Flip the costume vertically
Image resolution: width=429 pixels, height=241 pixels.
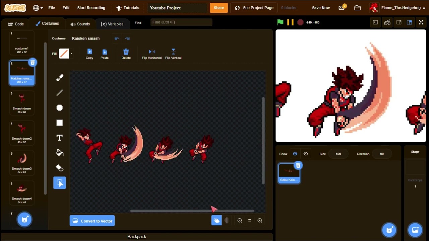click(x=173, y=54)
